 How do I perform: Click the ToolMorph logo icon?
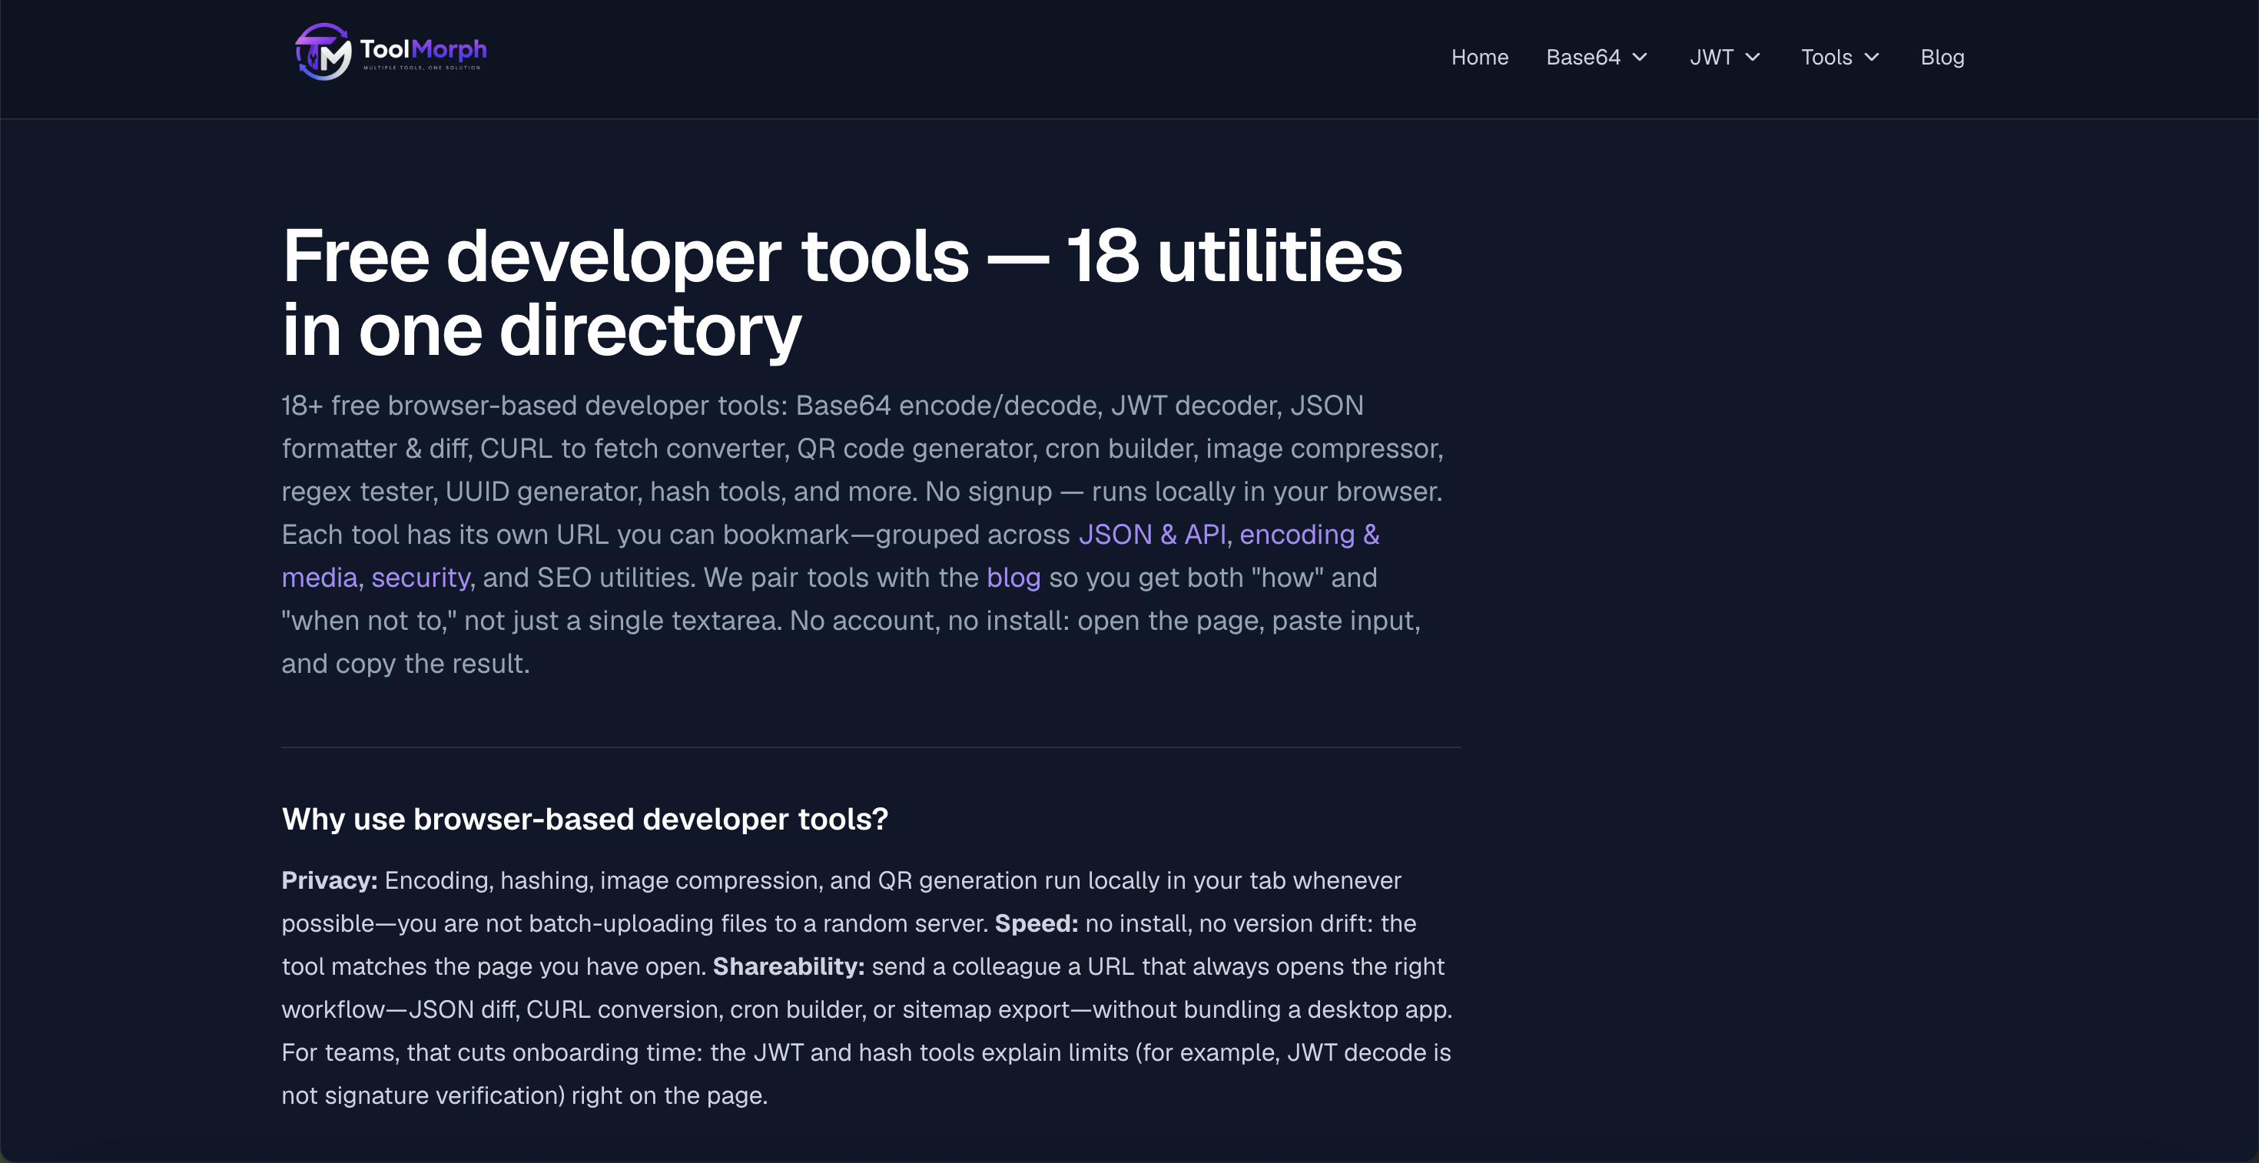323,51
